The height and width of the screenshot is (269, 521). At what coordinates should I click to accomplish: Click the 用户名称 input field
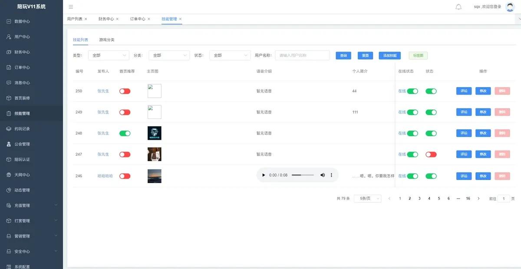coord(302,56)
